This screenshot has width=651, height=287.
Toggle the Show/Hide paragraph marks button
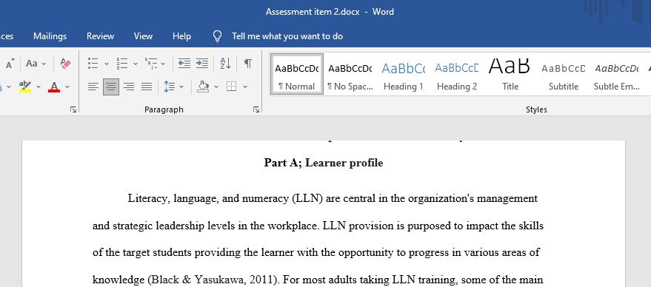coord(248,64)
